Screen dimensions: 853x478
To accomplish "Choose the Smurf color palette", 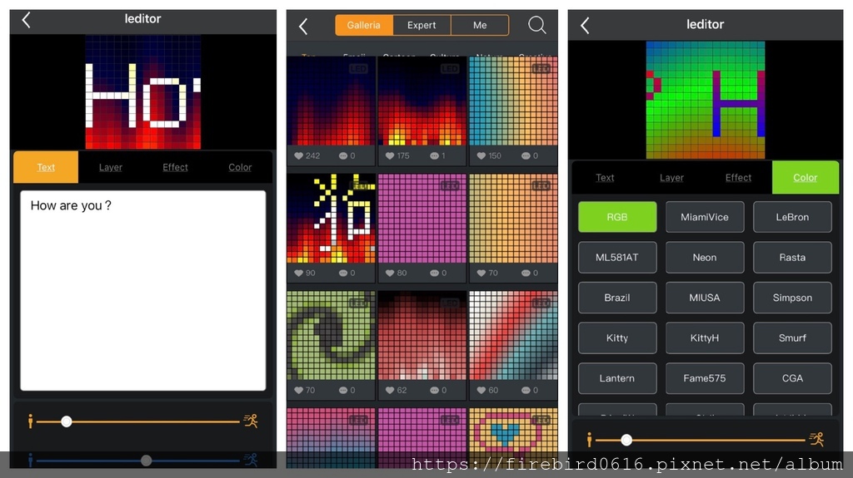I will [x=792, y=338].
